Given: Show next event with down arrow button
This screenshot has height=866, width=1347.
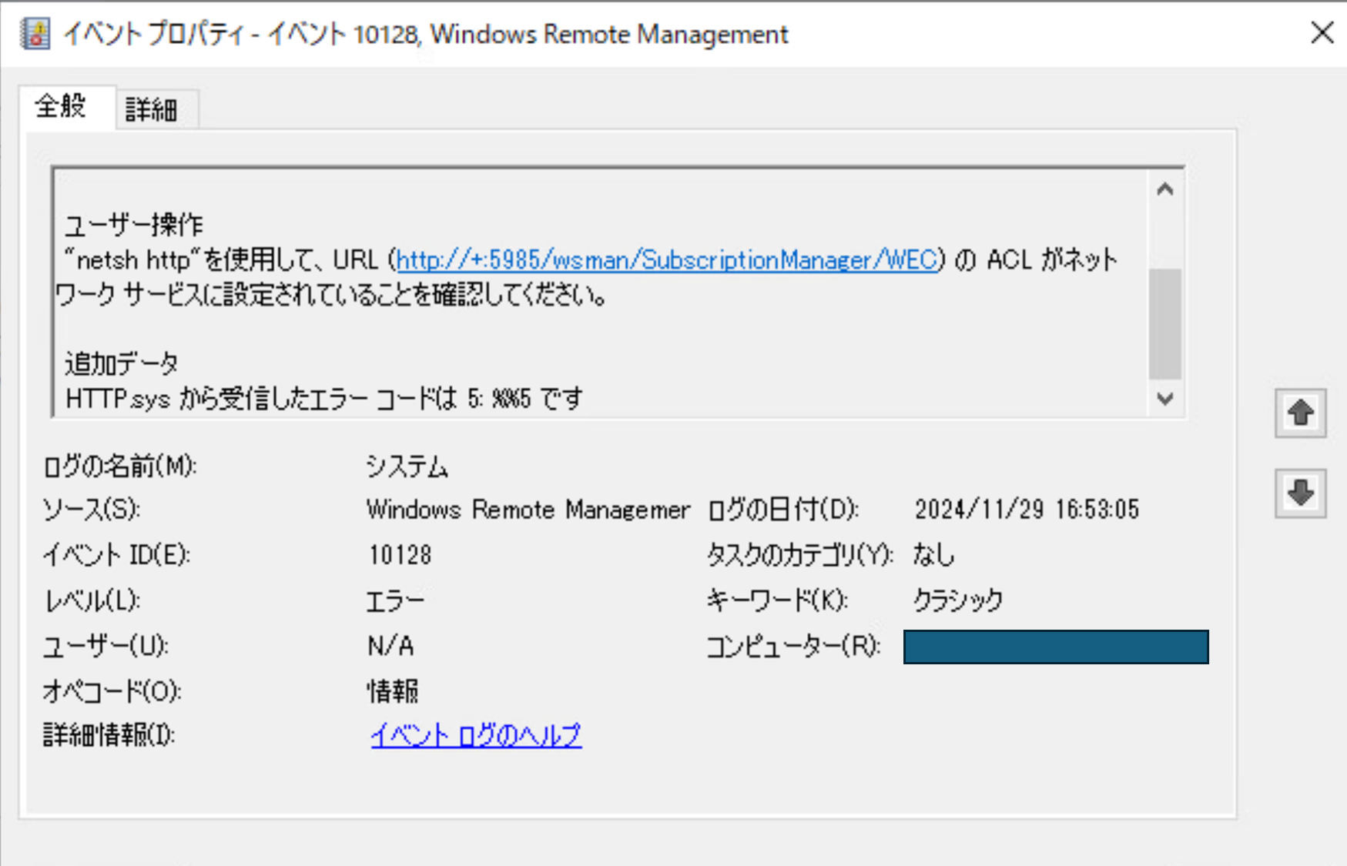Looking at the screenshot, I should [x=1301, y=493].
